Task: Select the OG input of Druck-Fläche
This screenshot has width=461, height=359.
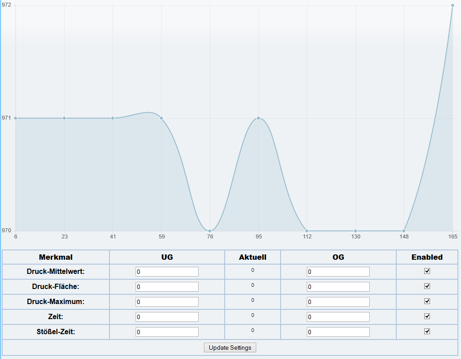Action: (338, 287)
